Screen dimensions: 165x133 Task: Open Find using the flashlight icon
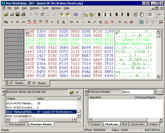[x=62, y=15]
